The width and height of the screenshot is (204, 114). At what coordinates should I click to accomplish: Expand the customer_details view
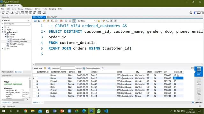pyautogui.click(x=8, y=39)
